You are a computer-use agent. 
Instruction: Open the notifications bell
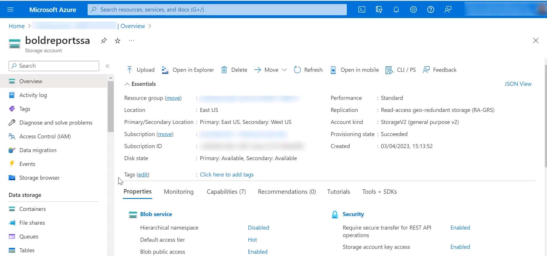[x=396, y=9]
